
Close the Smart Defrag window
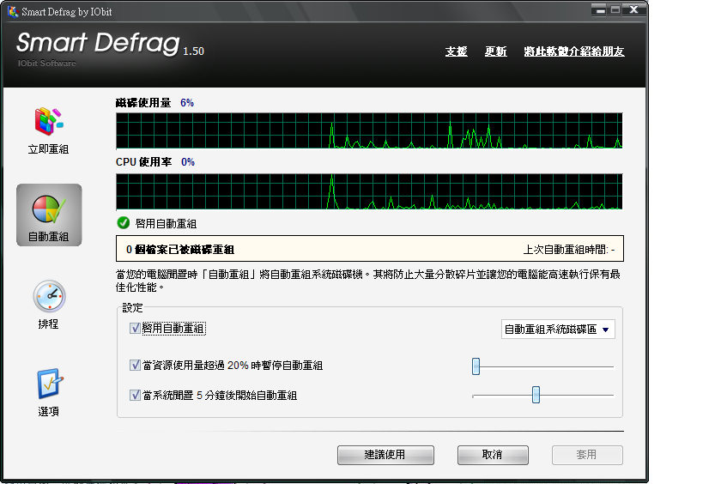[633, 9]
